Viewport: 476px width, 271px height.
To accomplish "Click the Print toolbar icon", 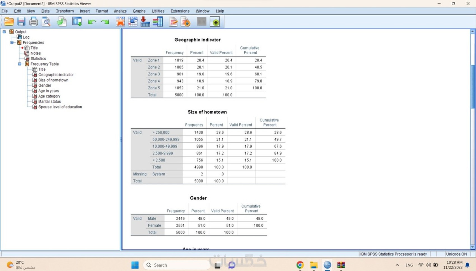I will point(34,22).
